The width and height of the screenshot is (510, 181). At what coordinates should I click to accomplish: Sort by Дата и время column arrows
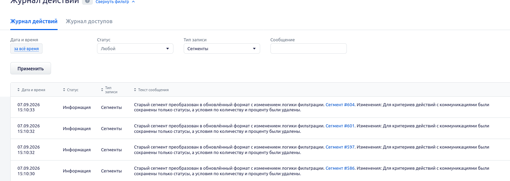click(19, 90)
